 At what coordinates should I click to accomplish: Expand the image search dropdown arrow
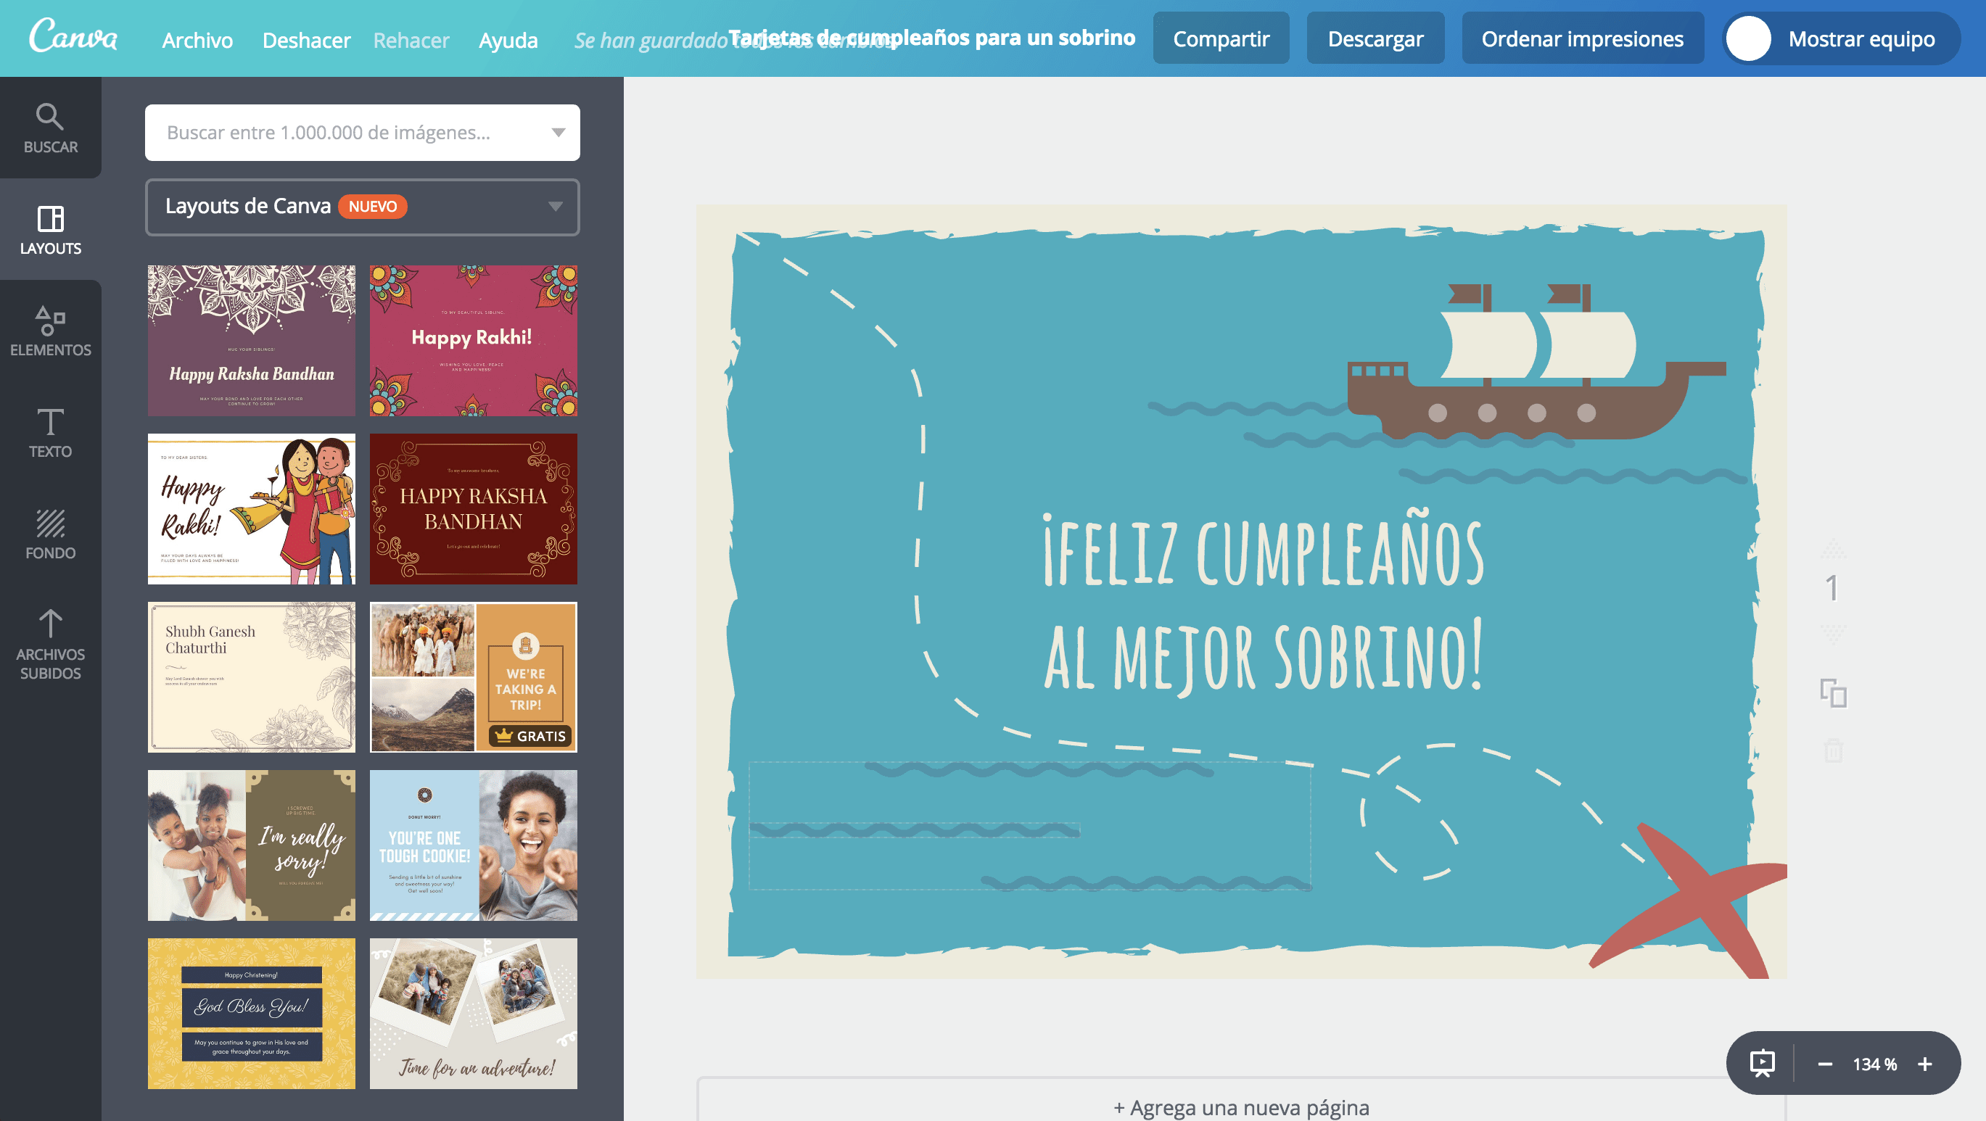(x=559, y=133)
